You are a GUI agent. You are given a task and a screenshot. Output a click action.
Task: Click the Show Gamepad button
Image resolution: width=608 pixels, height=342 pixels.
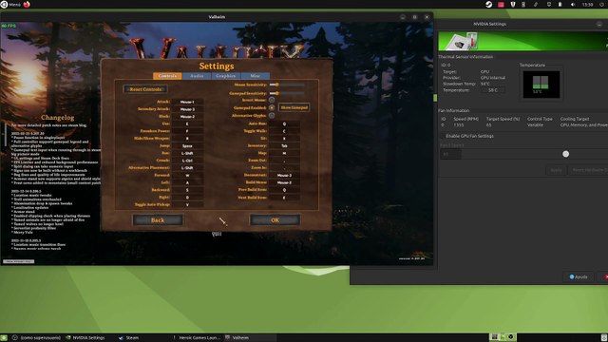pyautogui.click(x=294, y=107)
